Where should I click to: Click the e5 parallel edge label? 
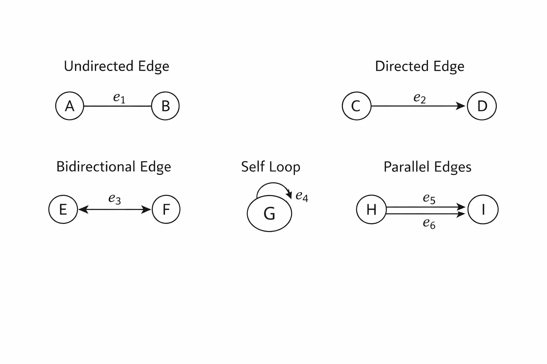coord(429,199)
